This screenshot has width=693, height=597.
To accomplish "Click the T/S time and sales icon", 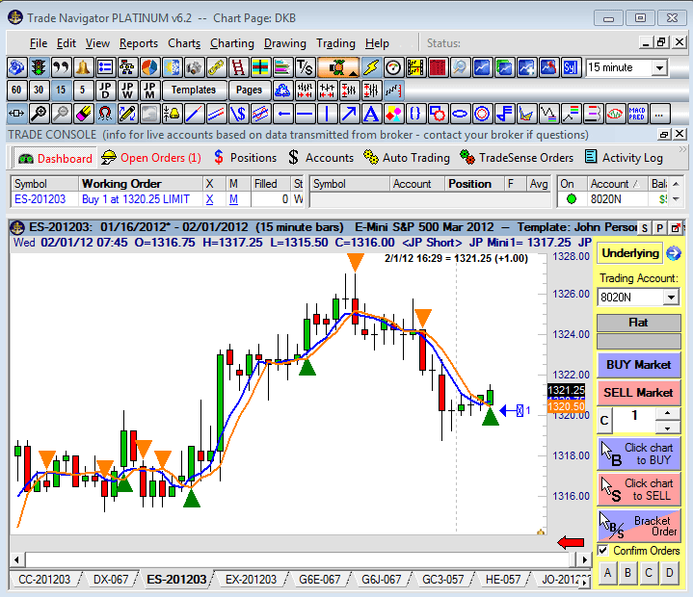I will pos(305,67).
